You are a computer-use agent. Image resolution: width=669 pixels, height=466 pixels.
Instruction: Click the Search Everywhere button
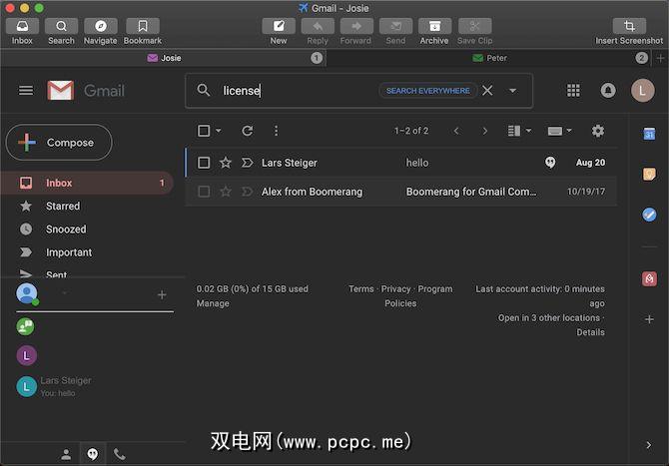[427, 91]
